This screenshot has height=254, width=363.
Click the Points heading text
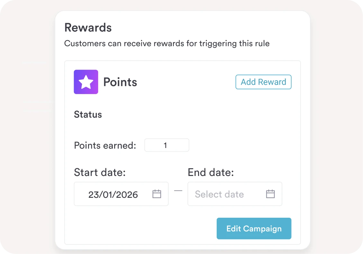click(120, 82)
